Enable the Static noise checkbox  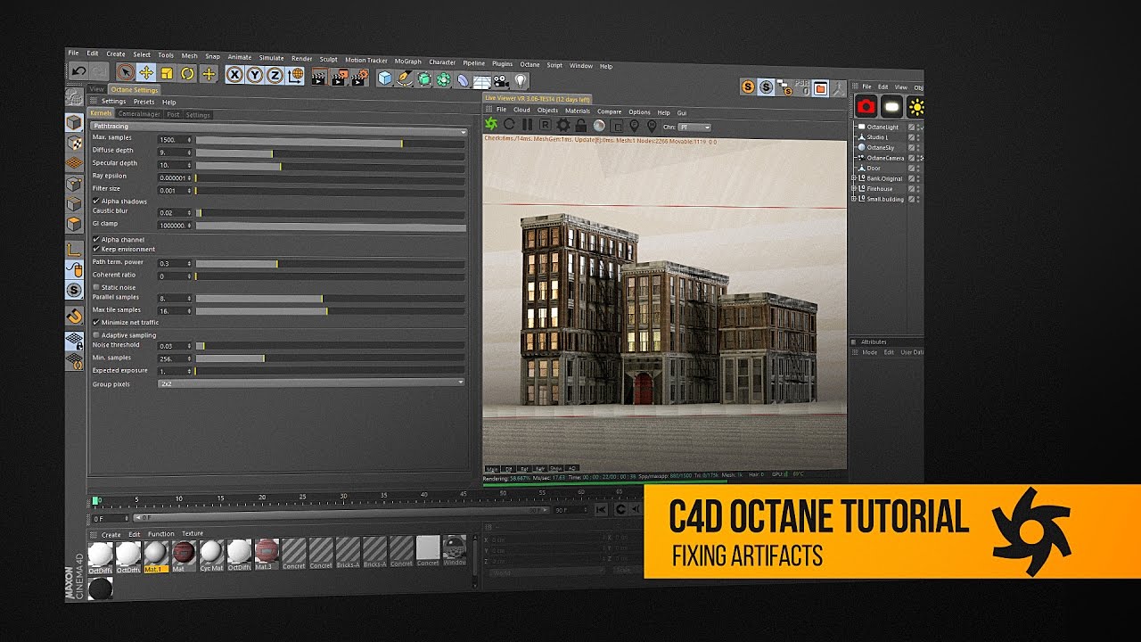click(x=96, y=287)
